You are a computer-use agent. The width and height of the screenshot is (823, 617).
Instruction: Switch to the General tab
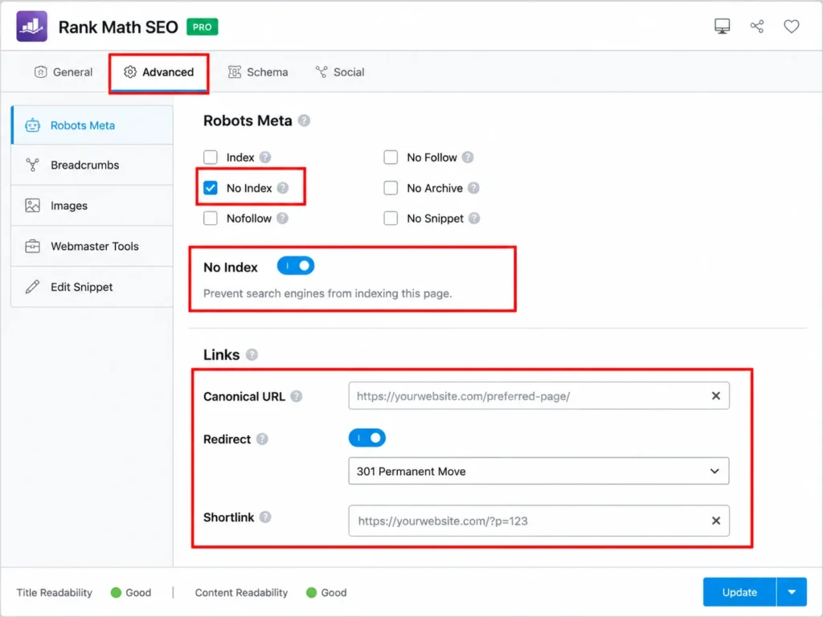click(x=63, y=72)
